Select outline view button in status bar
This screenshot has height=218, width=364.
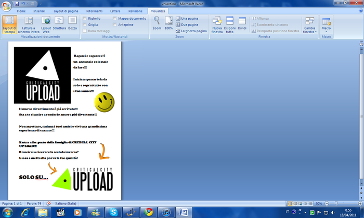305,203
